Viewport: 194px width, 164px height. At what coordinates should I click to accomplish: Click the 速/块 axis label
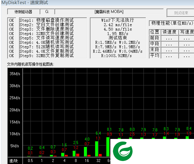coord(13,161)
